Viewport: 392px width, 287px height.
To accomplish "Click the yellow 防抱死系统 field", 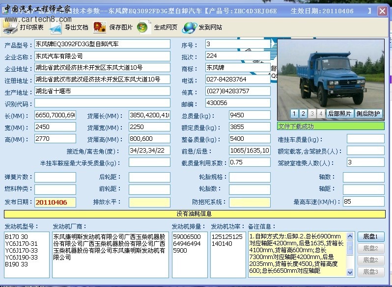I will click(x=250, y=202).
